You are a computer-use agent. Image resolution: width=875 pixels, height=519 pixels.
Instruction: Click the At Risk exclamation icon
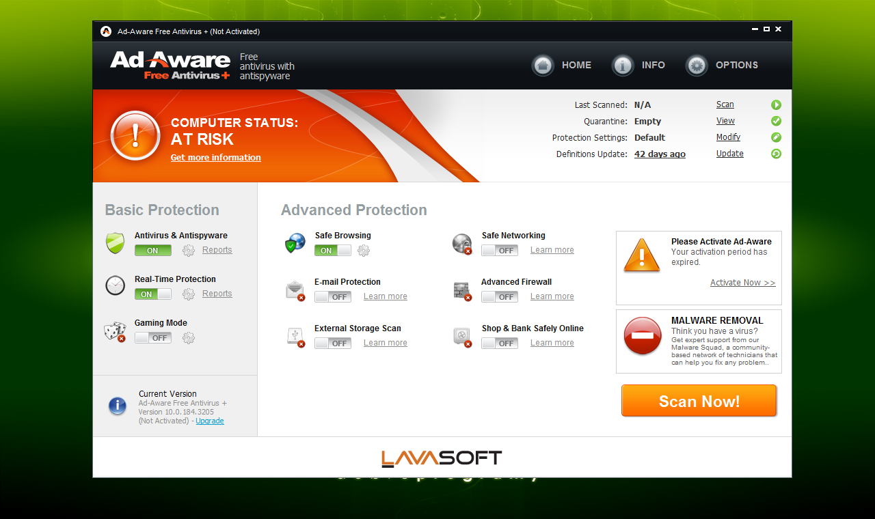tap(135, 135)
